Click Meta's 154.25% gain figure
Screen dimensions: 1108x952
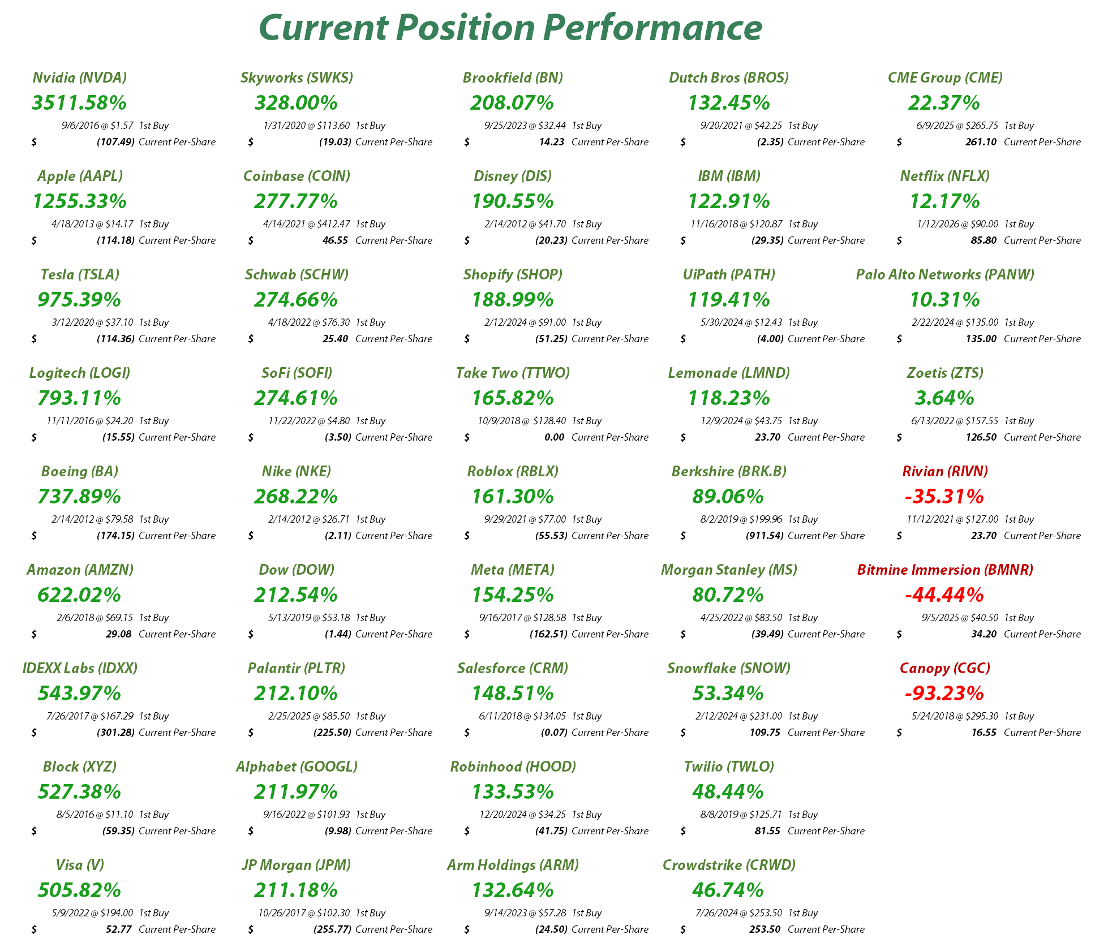pos(513,595)
